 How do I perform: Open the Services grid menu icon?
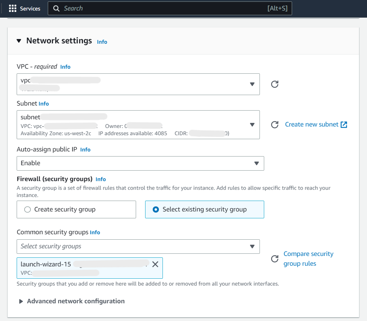pos(13,8)
